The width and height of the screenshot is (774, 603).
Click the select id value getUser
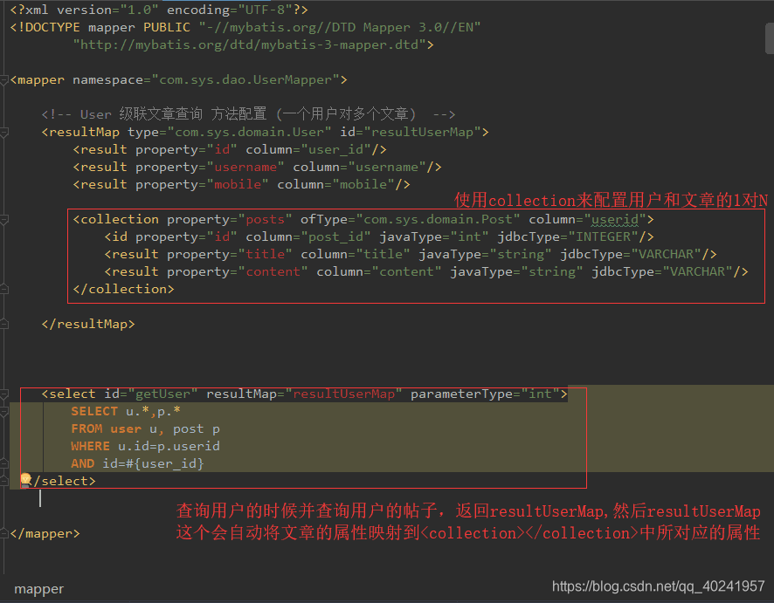[x=162, y=394]
